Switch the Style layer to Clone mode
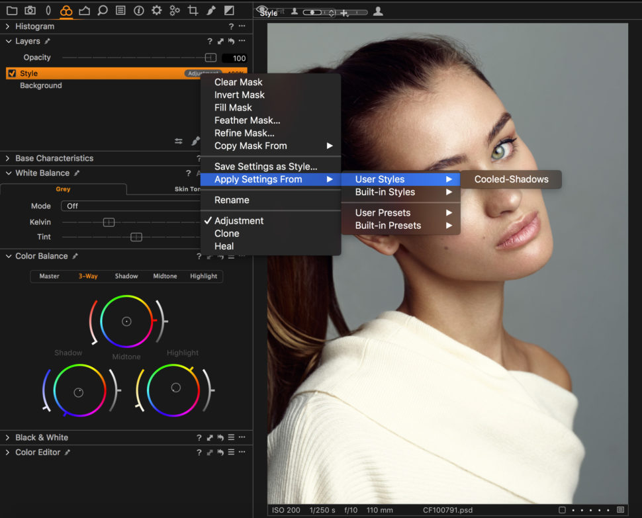642x518 pixels. click(227, 233)
